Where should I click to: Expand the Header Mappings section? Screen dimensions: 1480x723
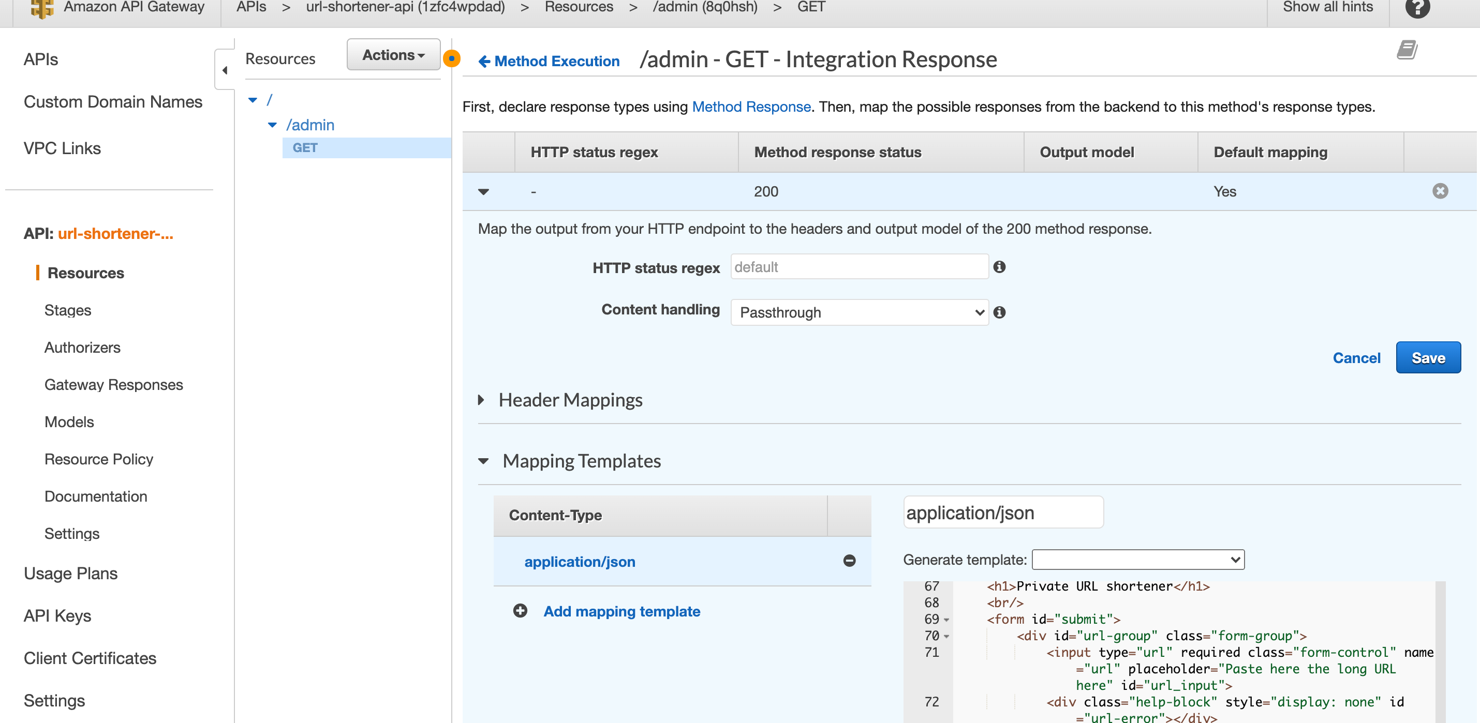(481, 400)
